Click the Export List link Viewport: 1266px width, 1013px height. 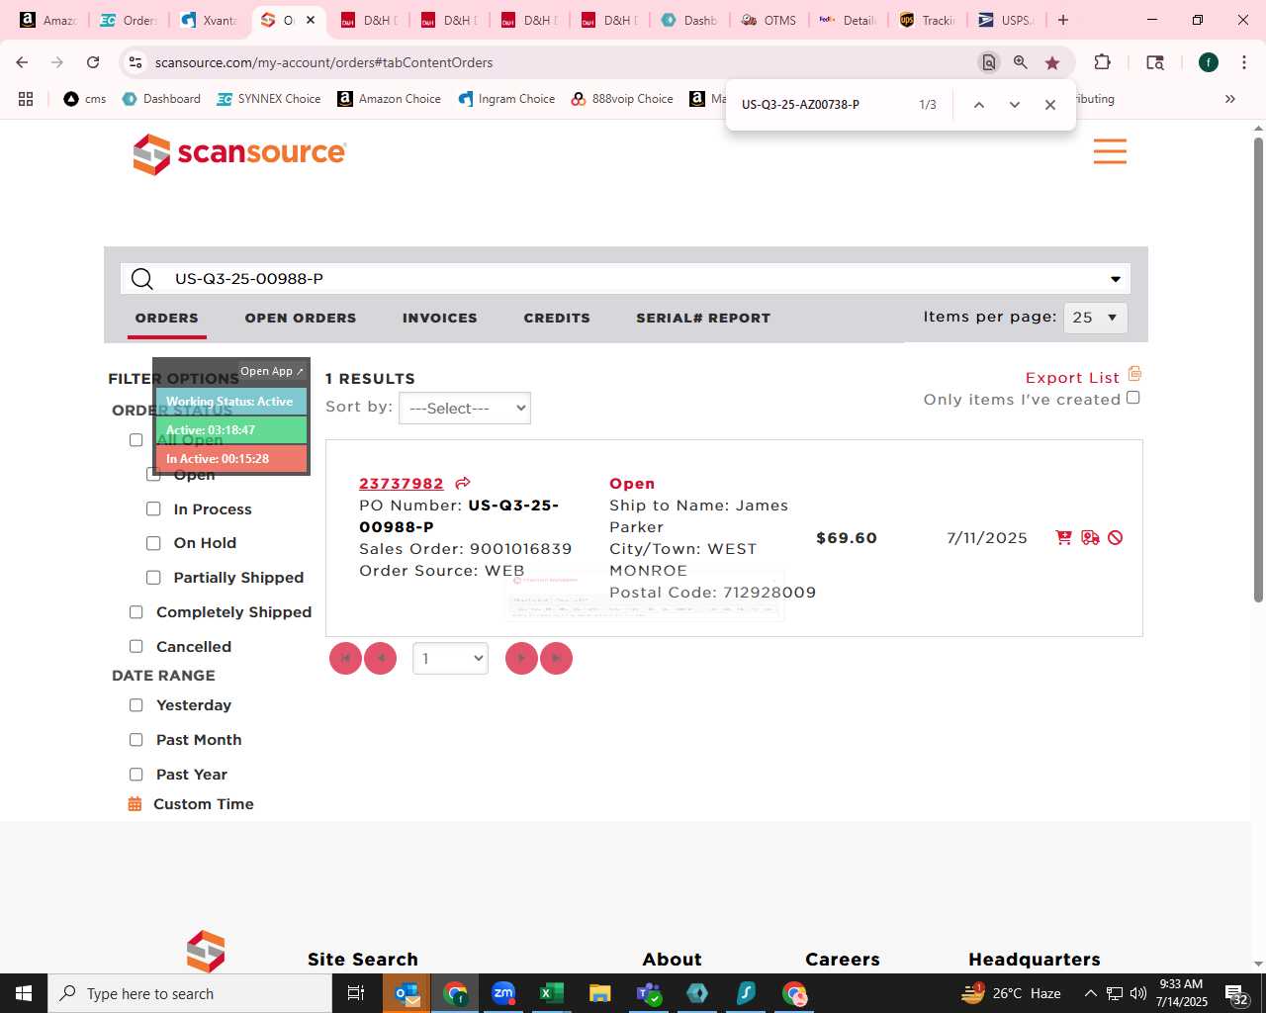(x=1072, y=378)
